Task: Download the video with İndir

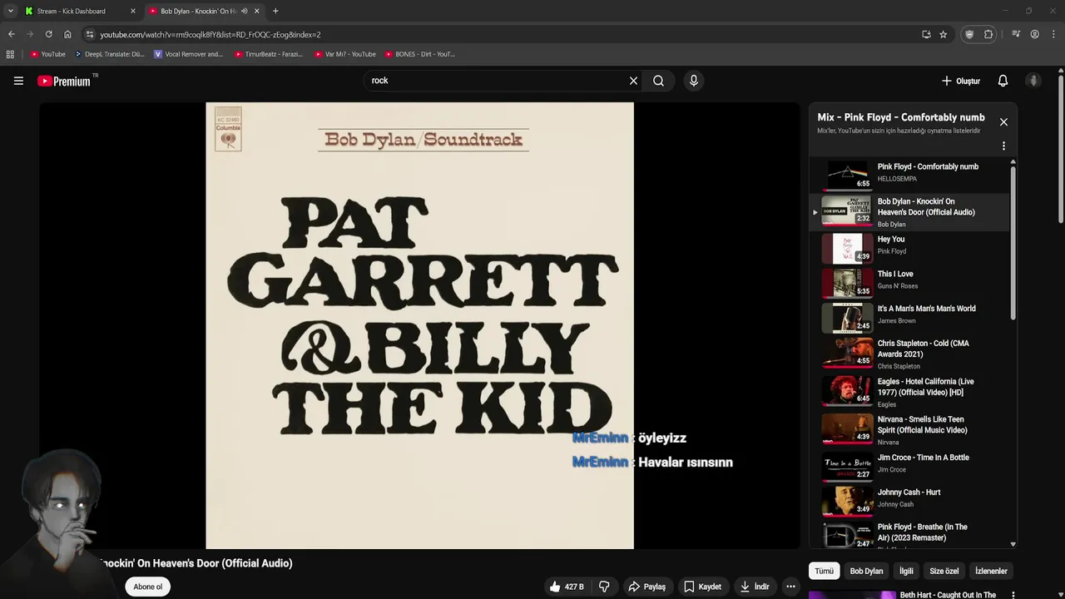Action: click(755, 587)
